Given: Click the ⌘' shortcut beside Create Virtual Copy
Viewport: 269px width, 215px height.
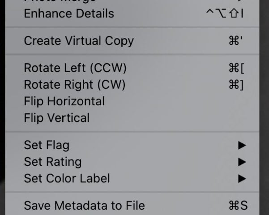Looking at the screenshot, I should click(x=235, y=41).
